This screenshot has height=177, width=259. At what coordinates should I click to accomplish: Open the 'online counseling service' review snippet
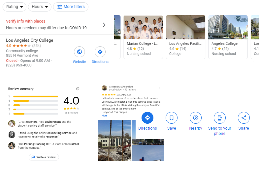[x=47, y=135]
